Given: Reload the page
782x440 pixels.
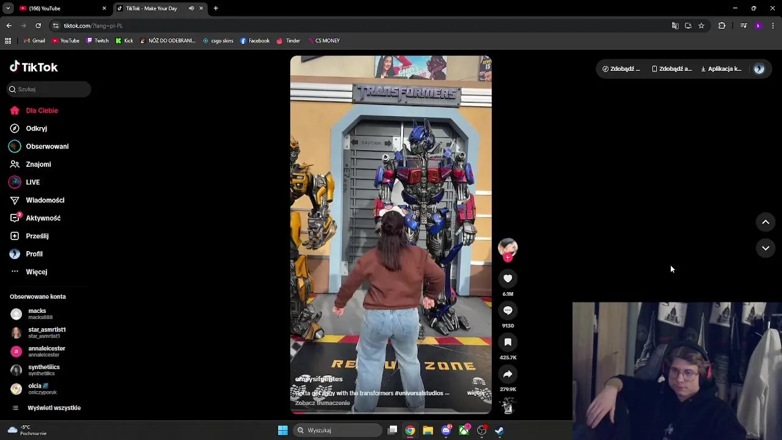Looking at the screenshot, I should coord(38,26).
